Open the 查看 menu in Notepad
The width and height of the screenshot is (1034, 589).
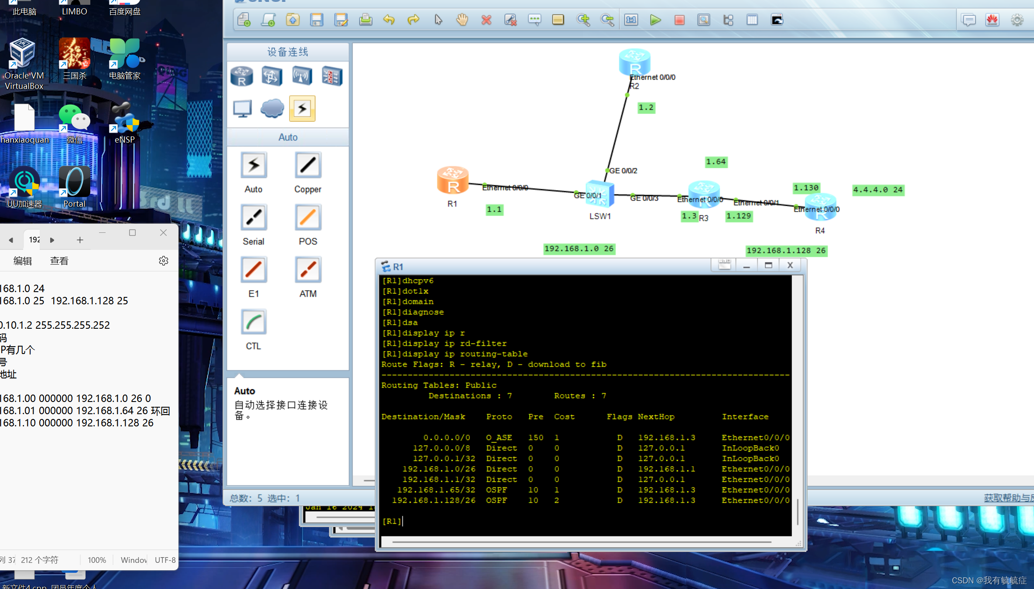tap(59, 261)
